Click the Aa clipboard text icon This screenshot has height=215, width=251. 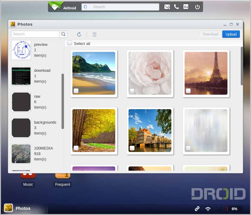coord(186,7)
